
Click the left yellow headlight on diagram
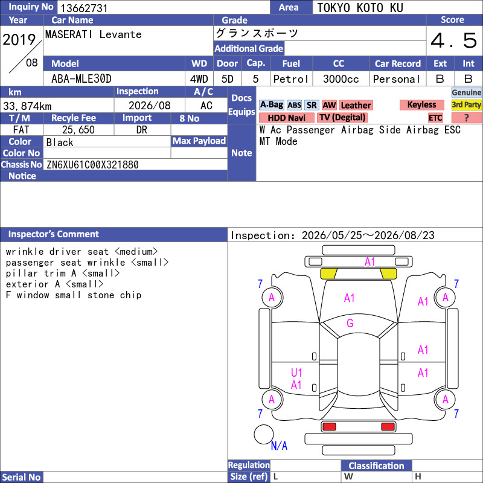tap(328, 273)
